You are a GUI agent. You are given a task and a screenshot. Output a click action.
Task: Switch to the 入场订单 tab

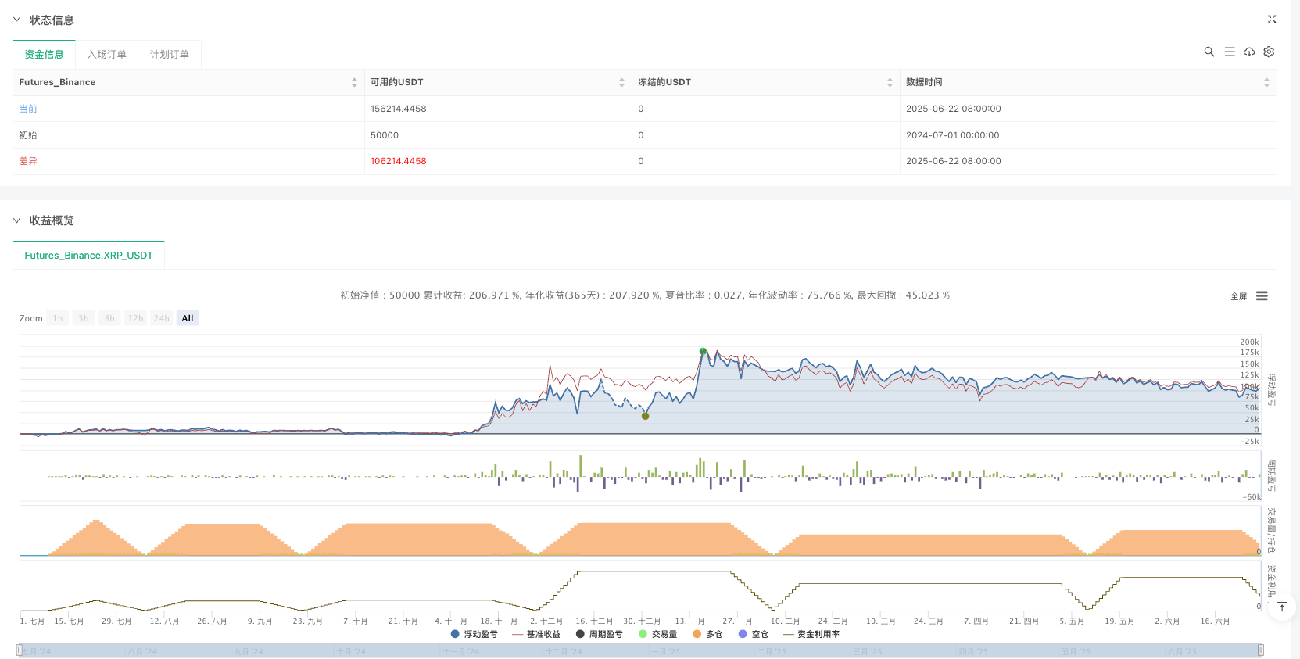[107, 55]
